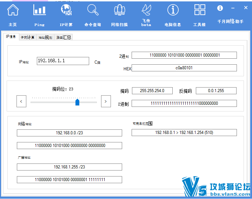Switch to the 路由汇总 tab
Screen dimensions: 252x199
(64, 37)
